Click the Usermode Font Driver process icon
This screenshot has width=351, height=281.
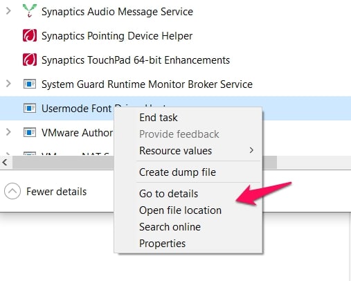[30, 108]
